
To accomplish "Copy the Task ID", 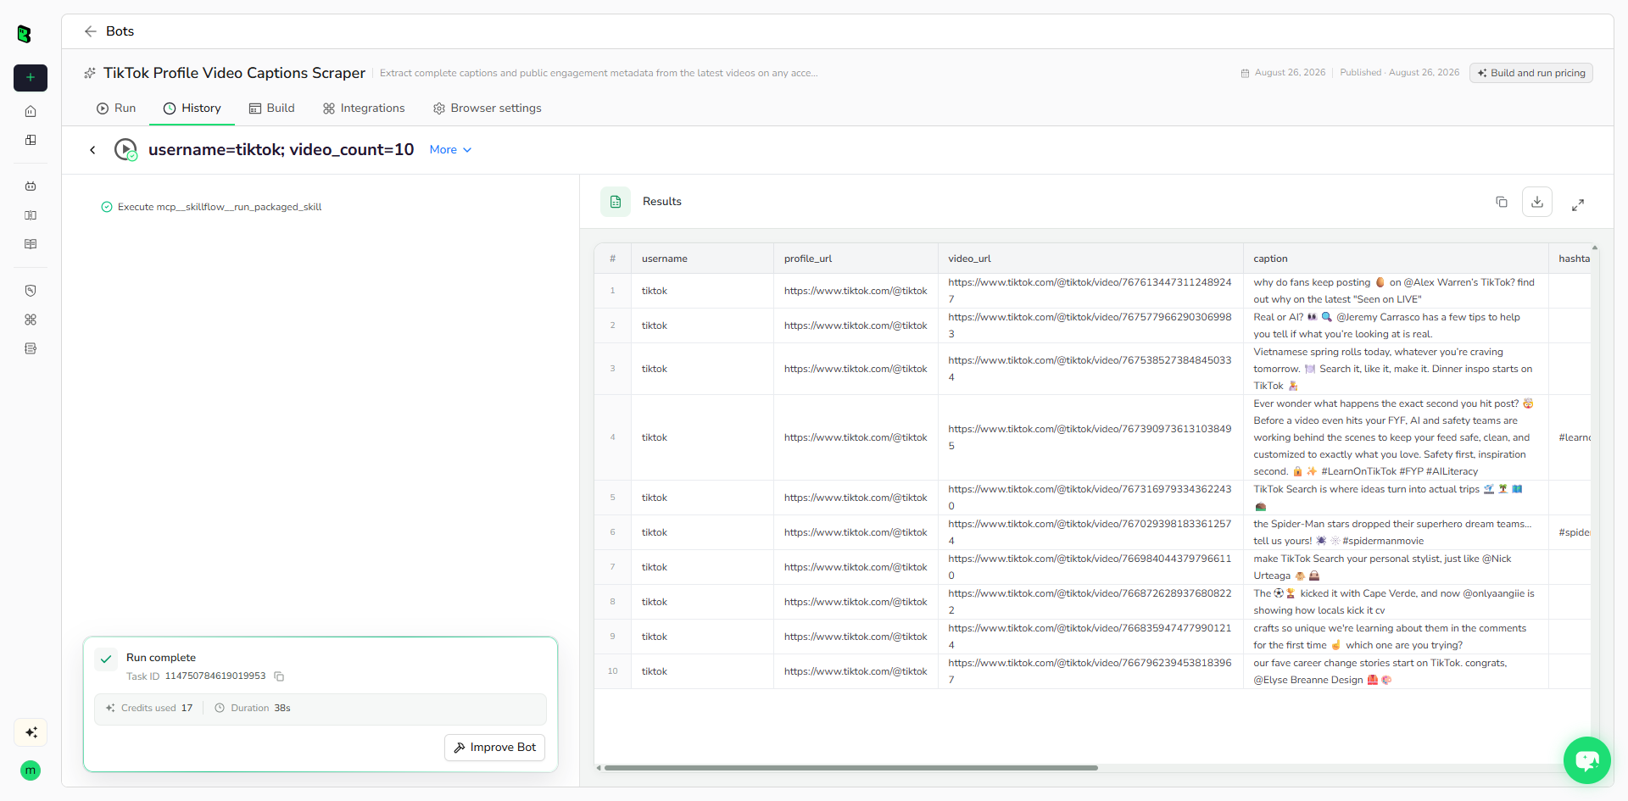I will pos(279,676).
